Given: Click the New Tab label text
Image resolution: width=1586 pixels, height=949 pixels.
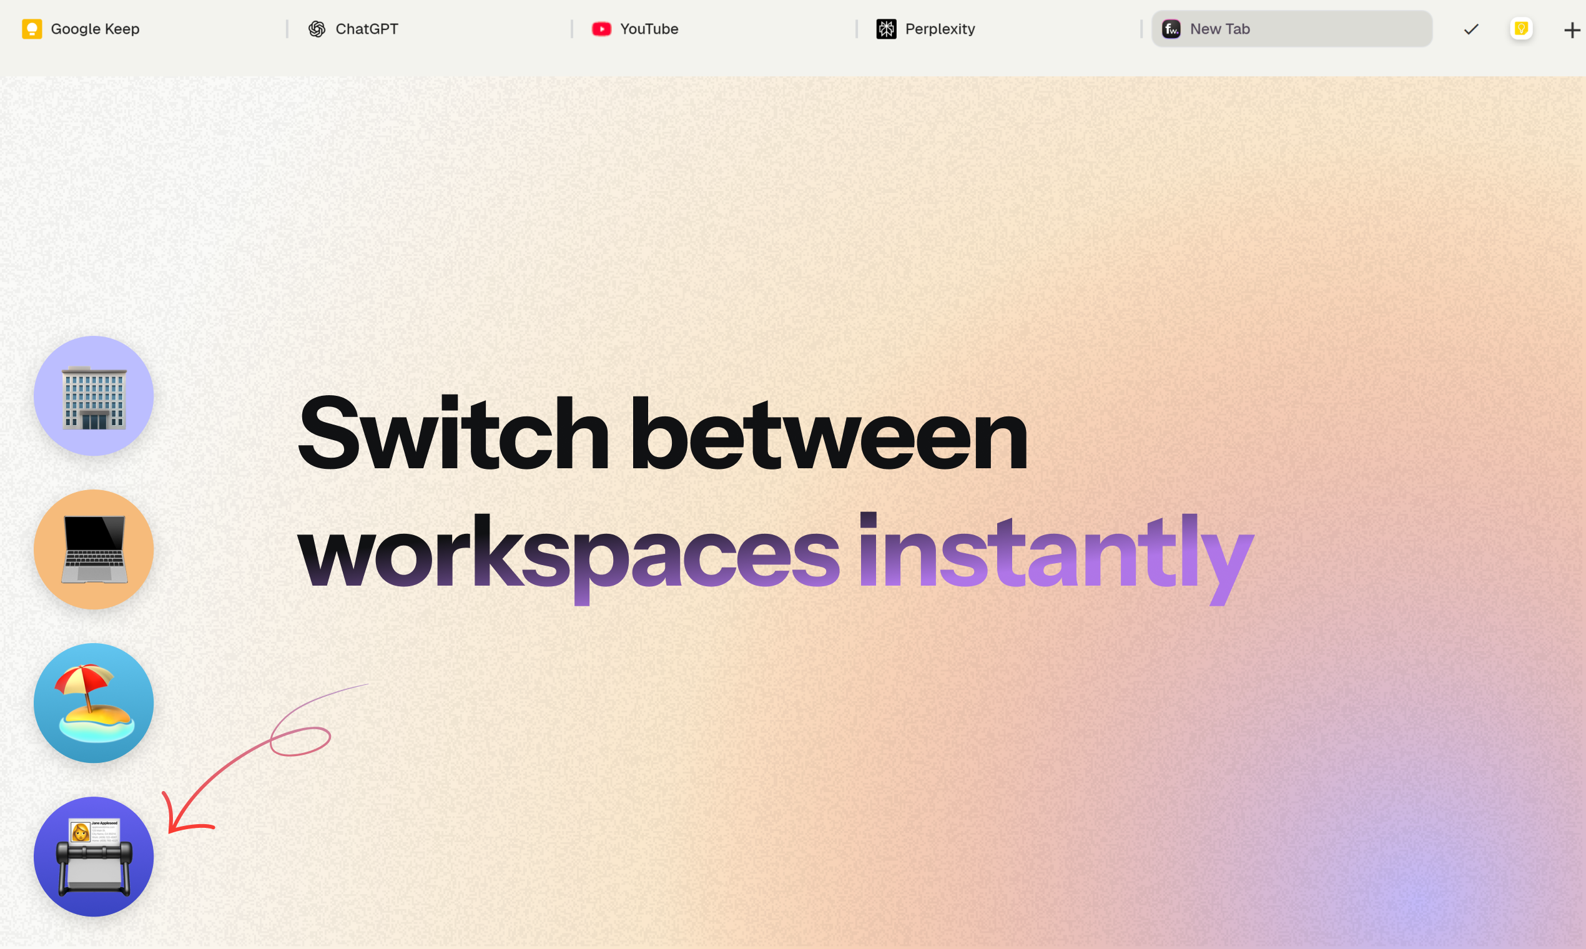Looking at the screenshot, I should click(x=1219, y=29).
